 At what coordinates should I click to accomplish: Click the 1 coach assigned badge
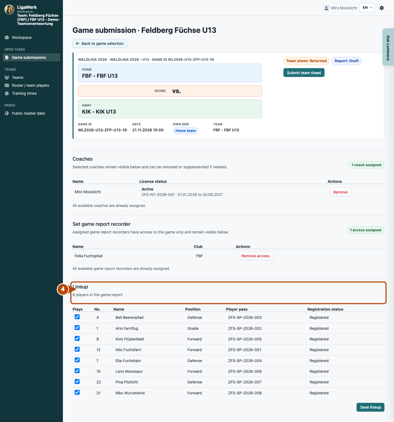click(x=366, y=165)
